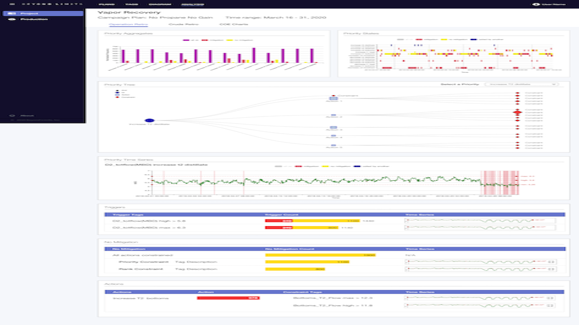Select the Action 5 node in priority tree

click(x=334, y=145)
